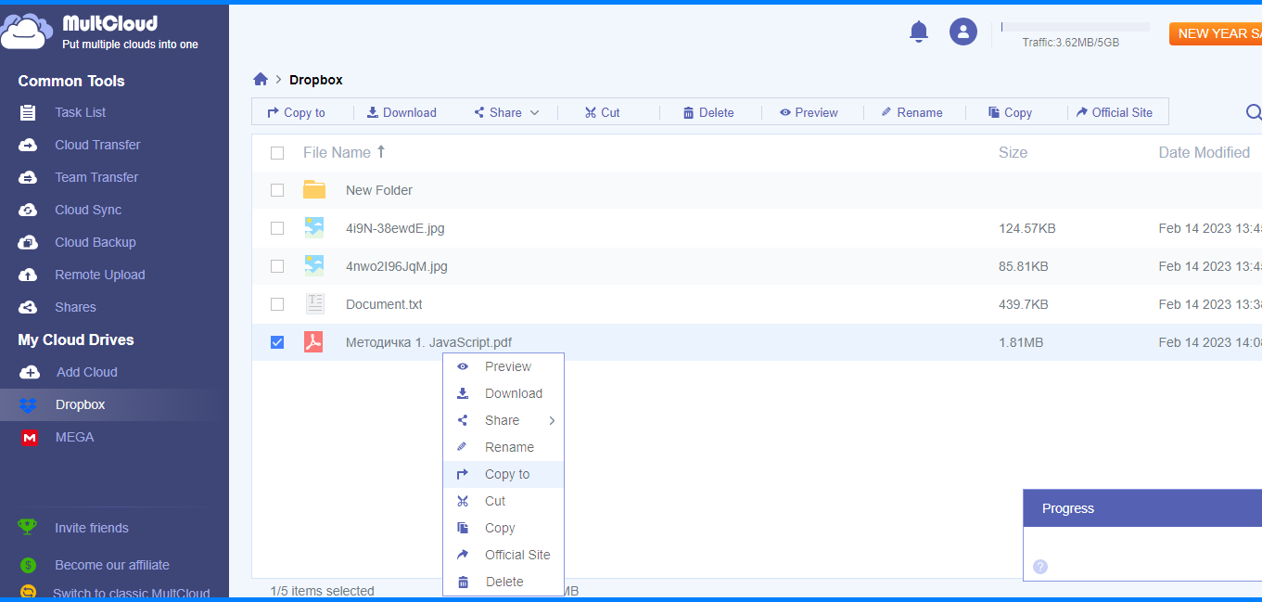Check the 4nwo2I96JqM.jpg checkbox
Image resolution: width=1262 pixels, height=602 pixels.
[277, 266]
